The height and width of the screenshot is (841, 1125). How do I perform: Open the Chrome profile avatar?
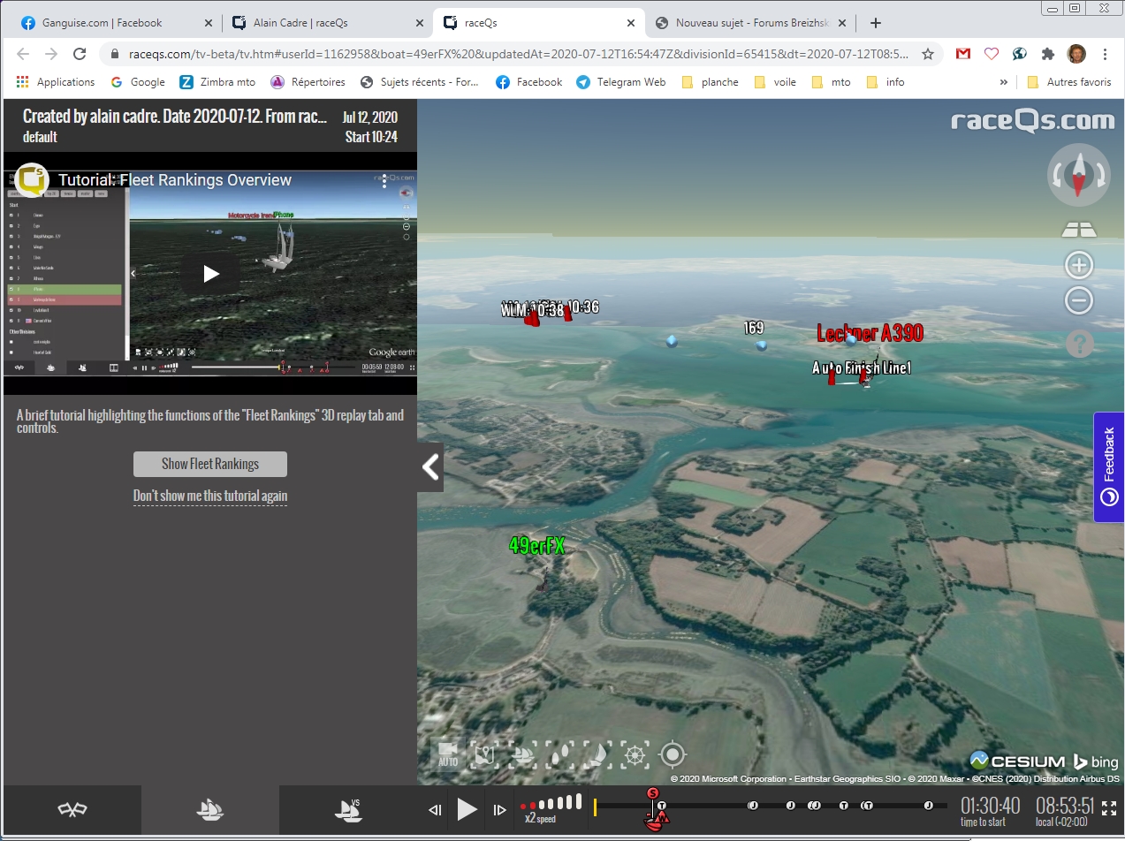(1076, 54)
